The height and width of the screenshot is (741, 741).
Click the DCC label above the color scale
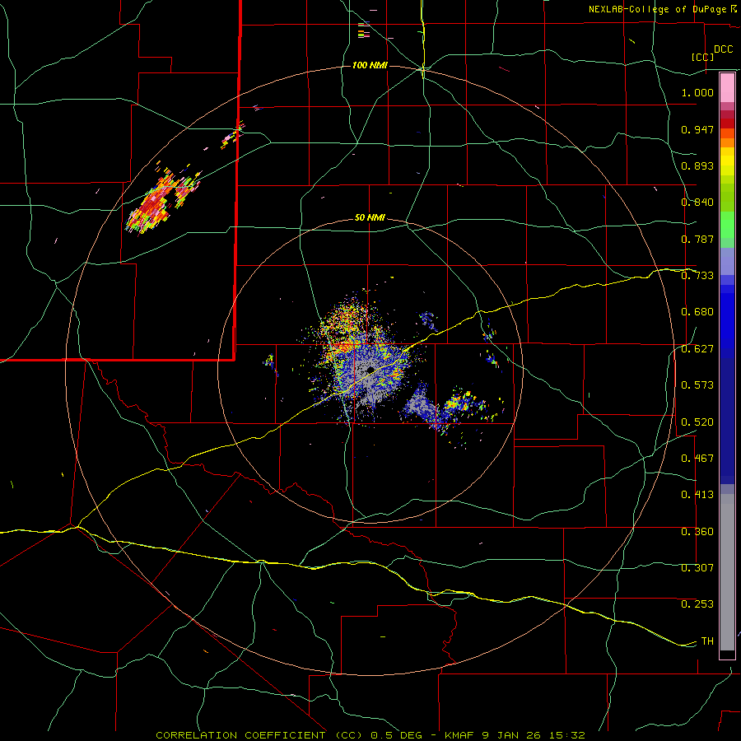tap(723, 49)
